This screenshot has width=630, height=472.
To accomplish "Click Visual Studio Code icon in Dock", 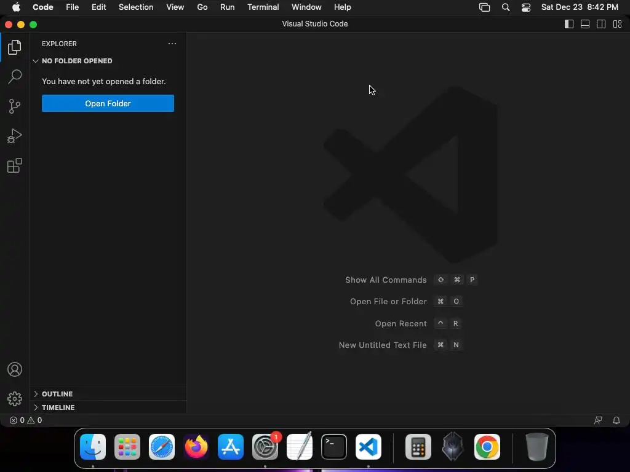I will coord(369,447).
